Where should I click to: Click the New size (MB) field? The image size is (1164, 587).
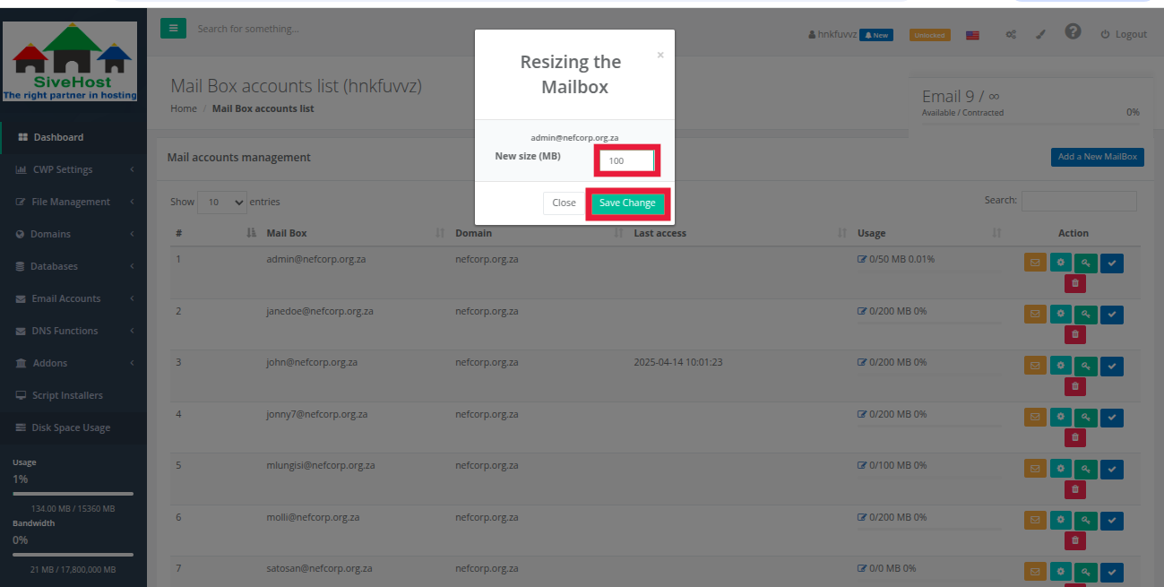click(x=627, y=161)
